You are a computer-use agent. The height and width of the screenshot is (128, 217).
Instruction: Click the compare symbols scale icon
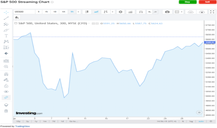point(141,12)
